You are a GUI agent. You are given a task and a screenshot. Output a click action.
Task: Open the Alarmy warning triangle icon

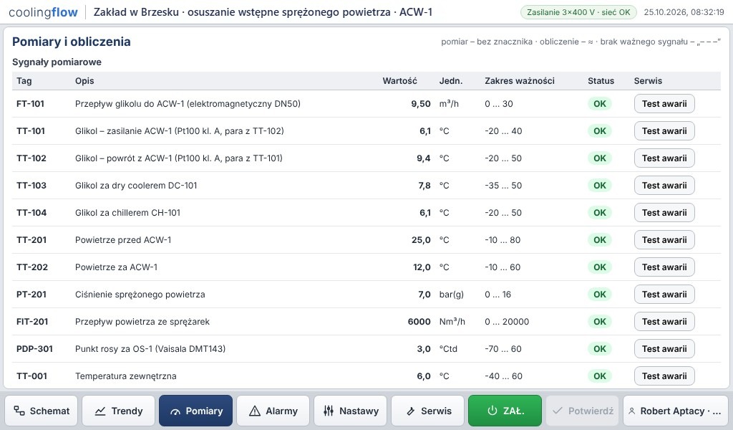coord(254,411)
